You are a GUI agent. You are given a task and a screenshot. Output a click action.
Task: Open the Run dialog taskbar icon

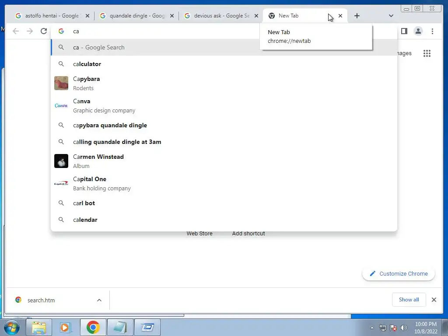(x=147, y=327)
